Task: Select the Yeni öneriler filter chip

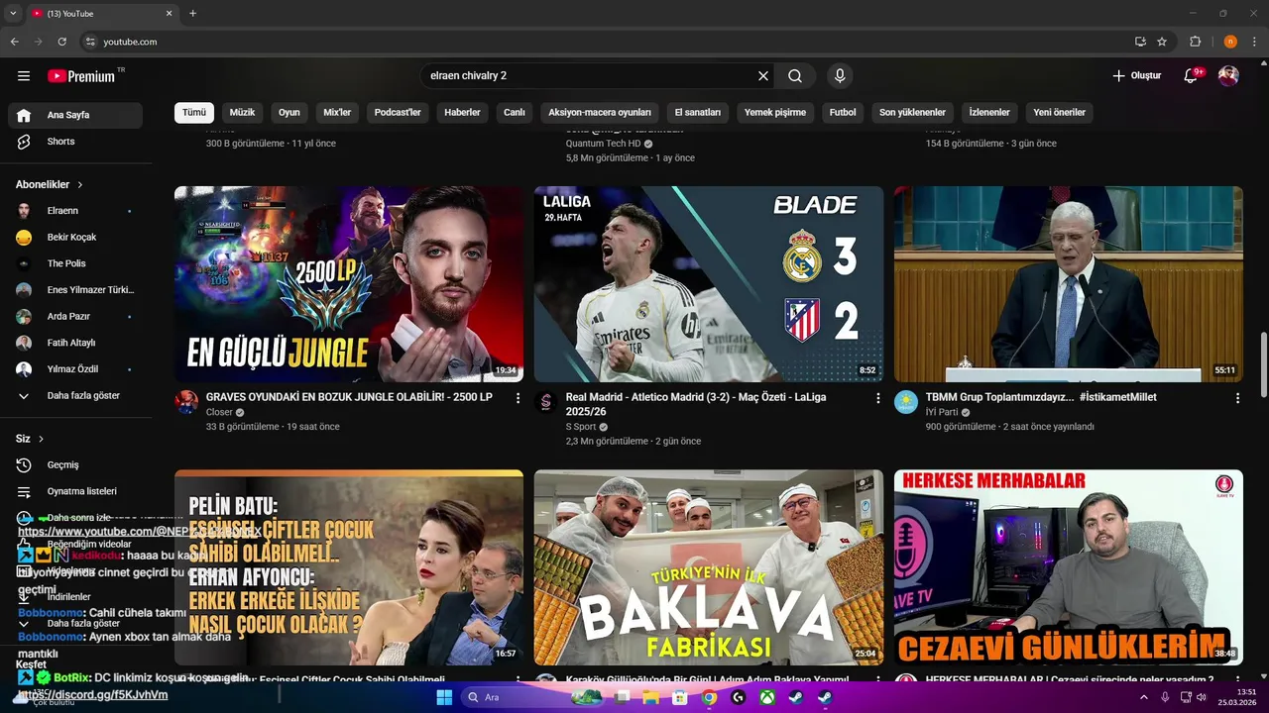Action: pyautogui.click(x=1060, y=112)
